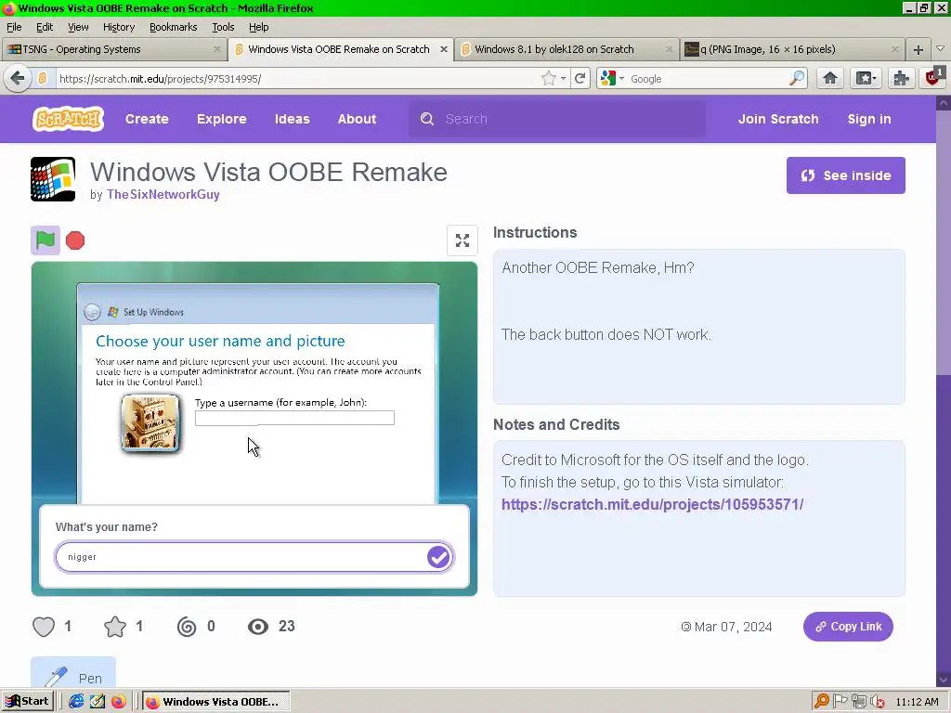Open bookmark star dropdown arrow
Screen dimensions: 951x713
pyautogui.click(x=563, y=79)
